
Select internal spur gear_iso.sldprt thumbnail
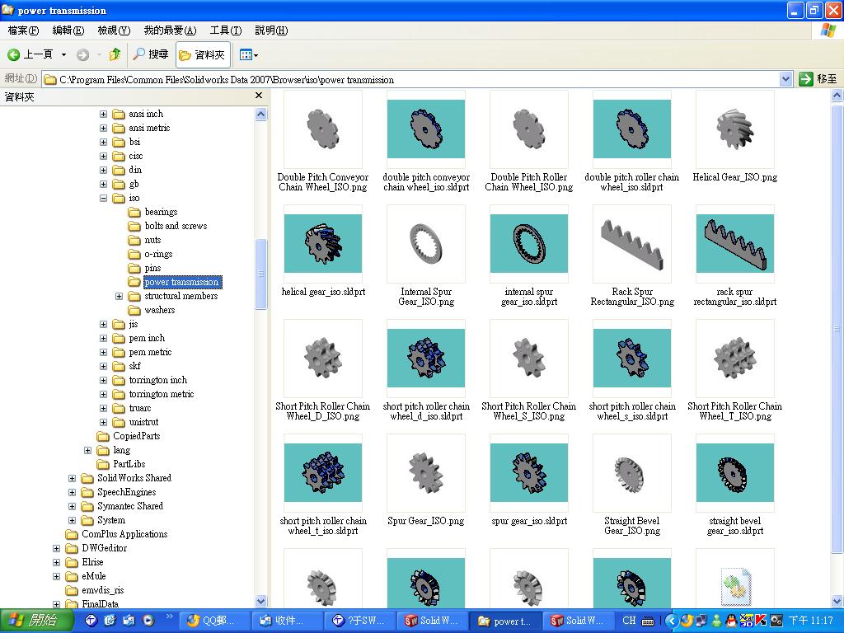(529, 244)
